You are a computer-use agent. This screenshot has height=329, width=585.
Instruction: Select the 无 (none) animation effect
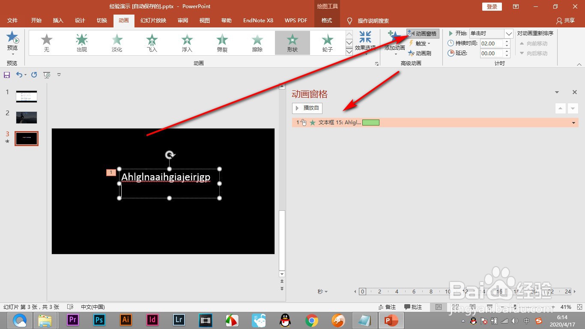tap(47, 43)
